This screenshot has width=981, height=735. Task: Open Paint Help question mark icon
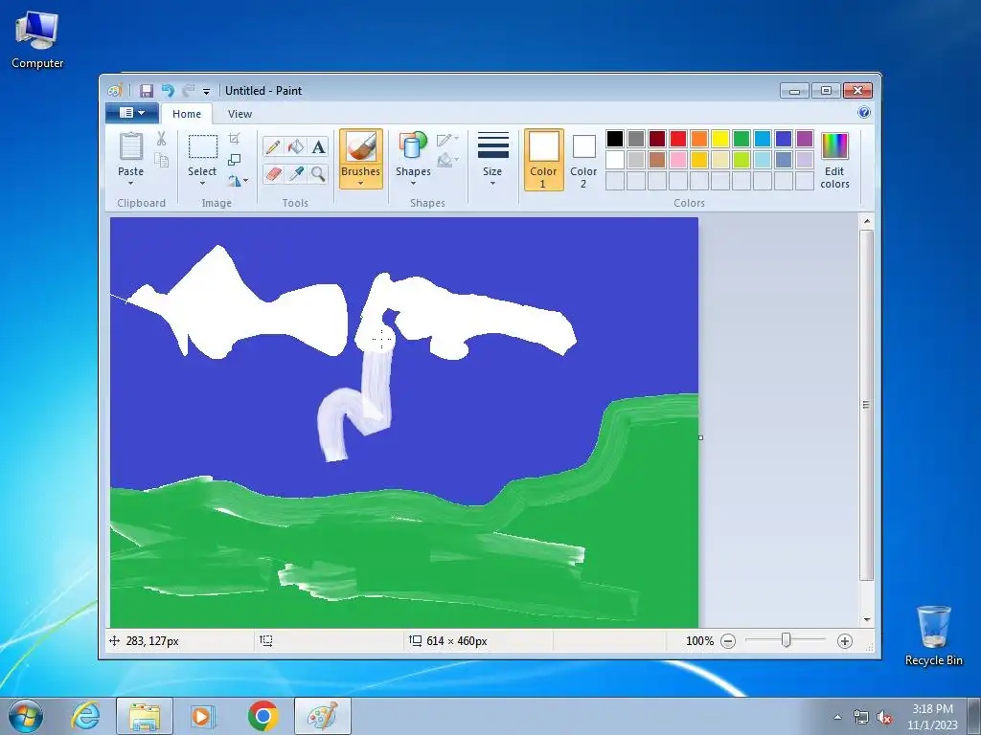(864, 113)
